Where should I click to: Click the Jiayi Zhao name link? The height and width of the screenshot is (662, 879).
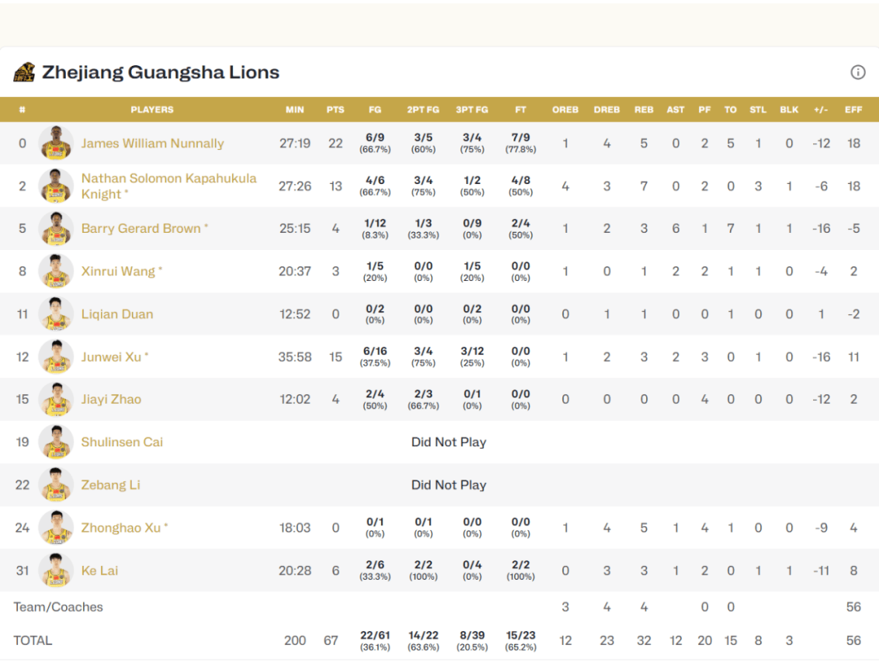pyautogui.click(x=112, y=399)
